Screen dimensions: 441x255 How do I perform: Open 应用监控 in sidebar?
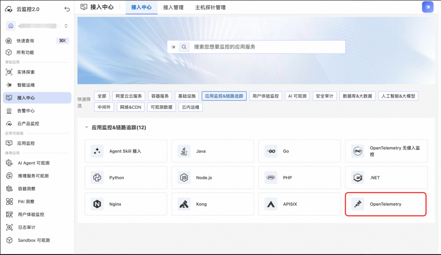[37, 143]
